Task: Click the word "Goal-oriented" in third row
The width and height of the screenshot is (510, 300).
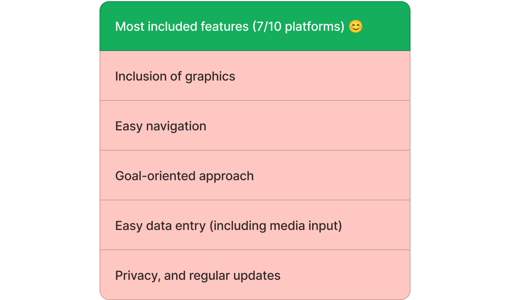Action: tap(155, 176)
